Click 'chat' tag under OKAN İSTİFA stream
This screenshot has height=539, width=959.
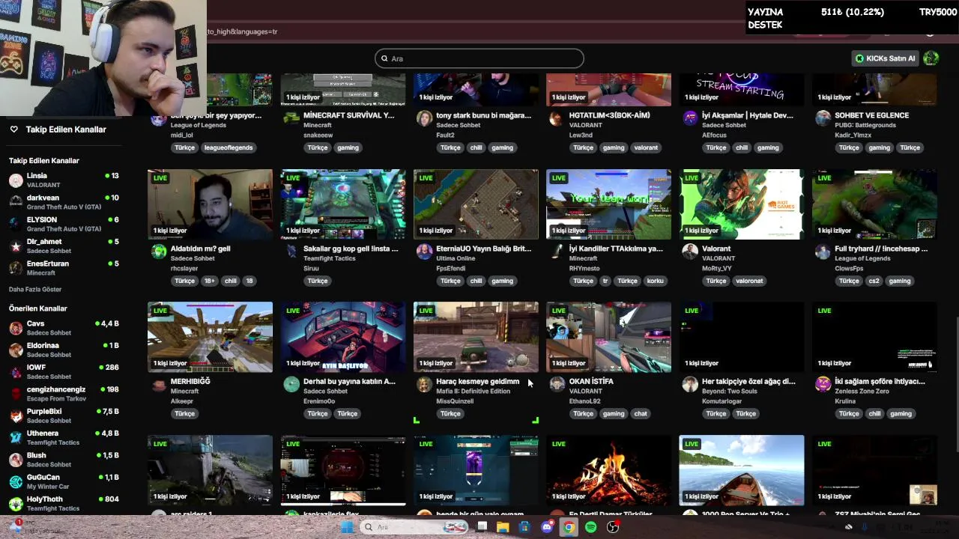click(x=641, y=413)
